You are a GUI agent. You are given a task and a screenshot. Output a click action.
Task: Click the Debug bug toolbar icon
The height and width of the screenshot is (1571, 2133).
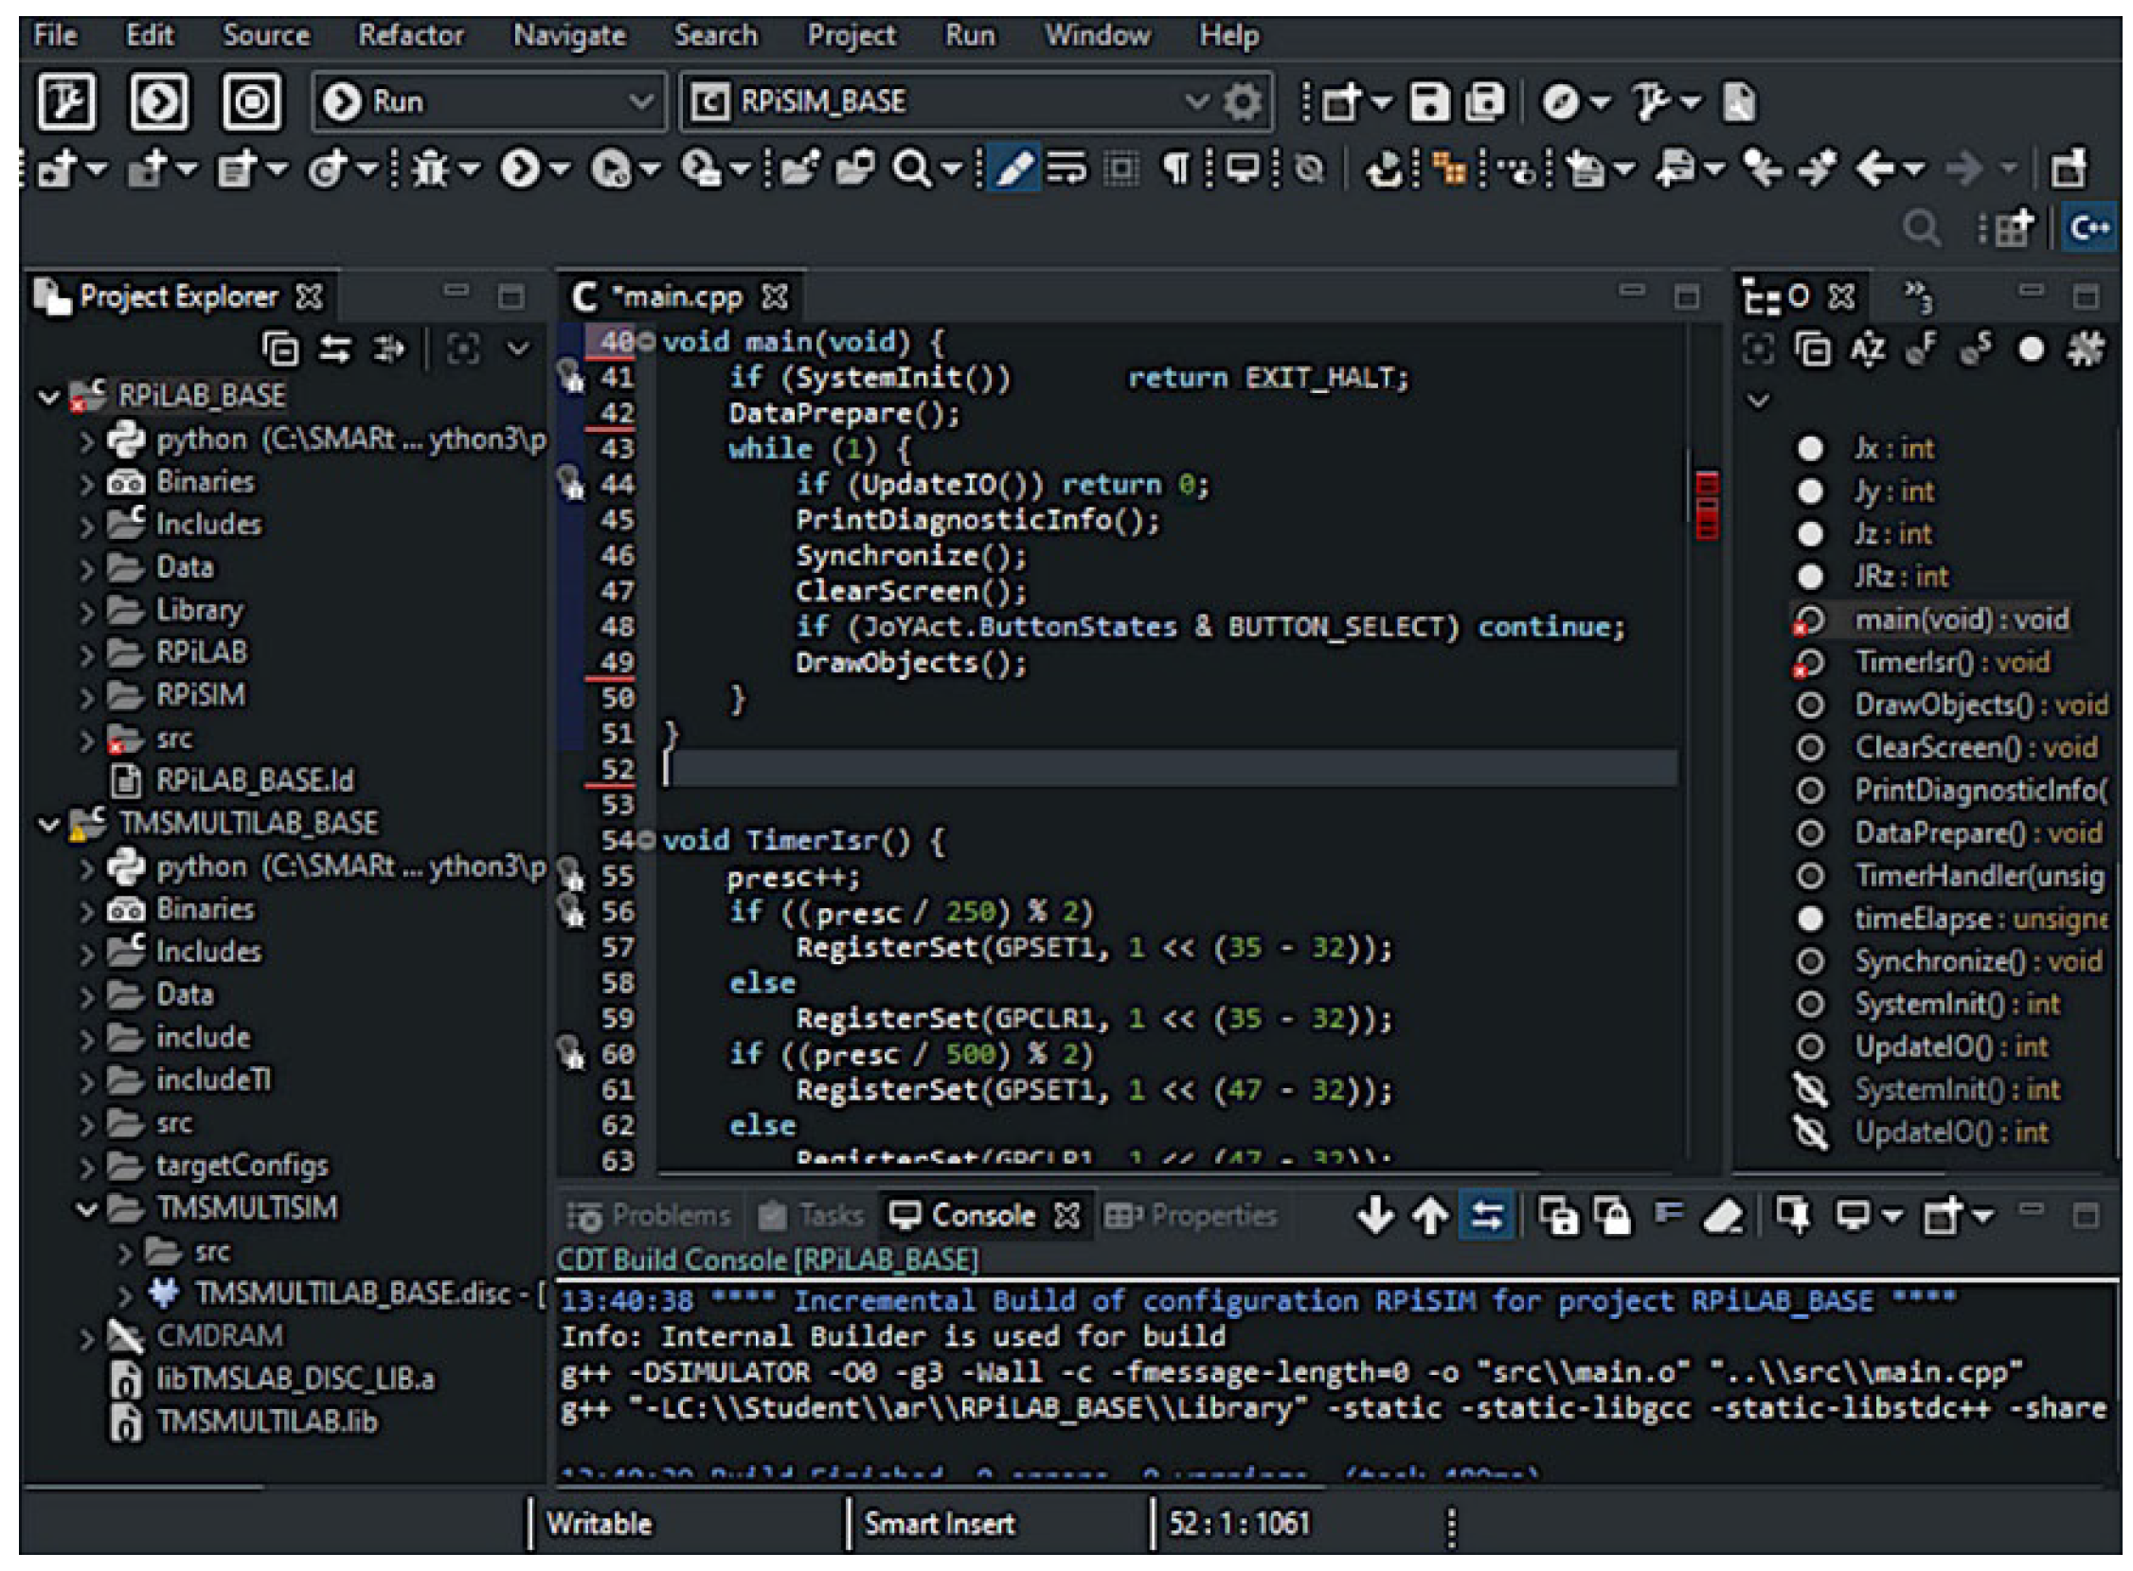pos(432,170)
